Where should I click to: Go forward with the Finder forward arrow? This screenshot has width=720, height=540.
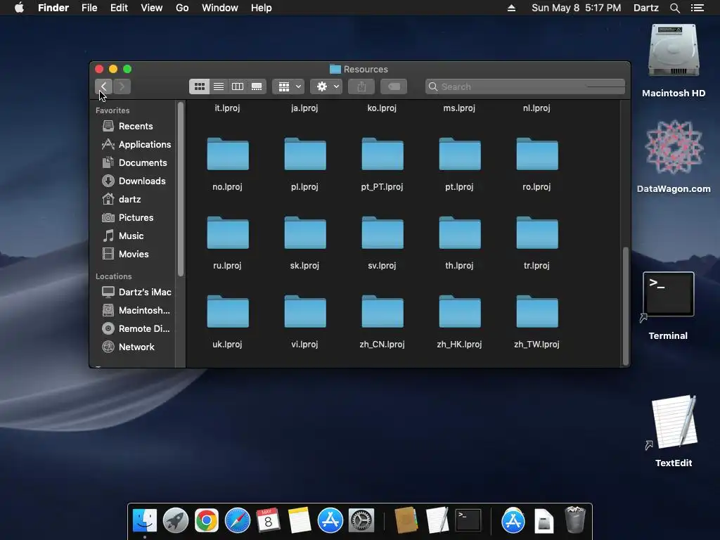(122, 86)
